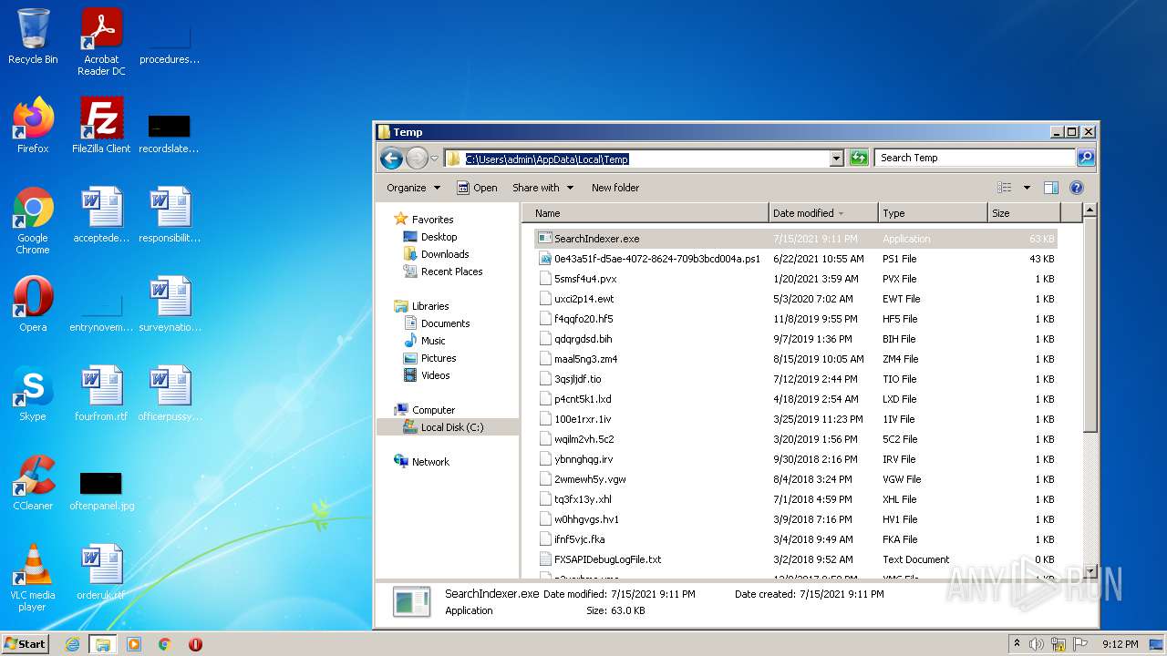Viewport: 1167px width, 656px height.
Task: Click Opera icon in taskbar
Action: [195, 644]
